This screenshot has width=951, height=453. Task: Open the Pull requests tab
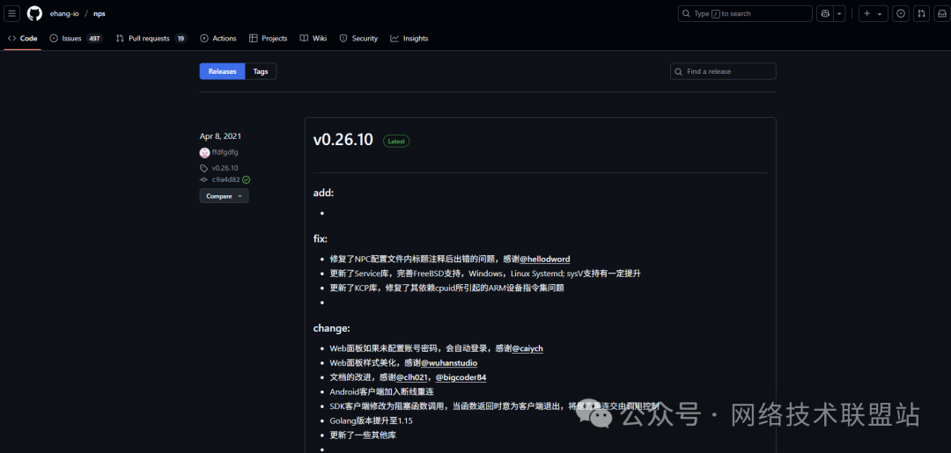coord(151,39)
